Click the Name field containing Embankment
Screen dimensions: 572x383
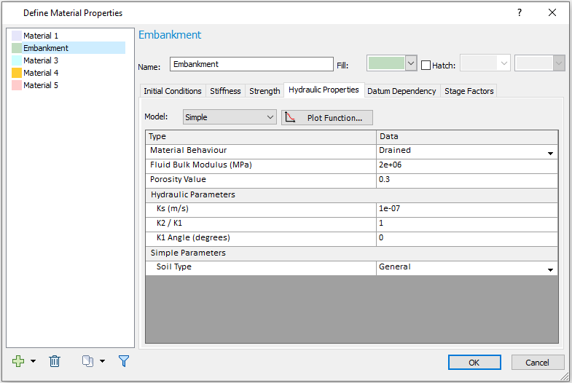(251, 64)
